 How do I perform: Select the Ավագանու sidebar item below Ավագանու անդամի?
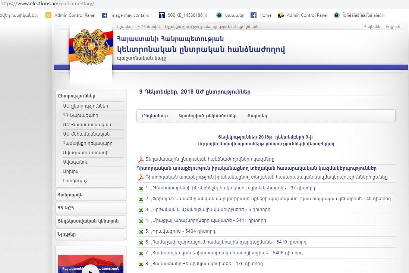click(75, 162)
